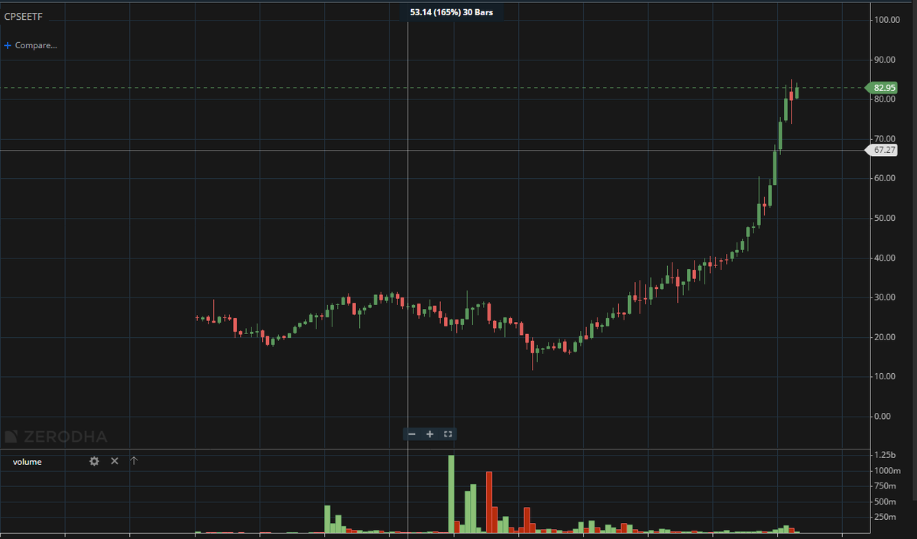The width and height of the screenshot is (917, 539).
Task: Click the 50.00 price axis label
Action: point(885,218)
